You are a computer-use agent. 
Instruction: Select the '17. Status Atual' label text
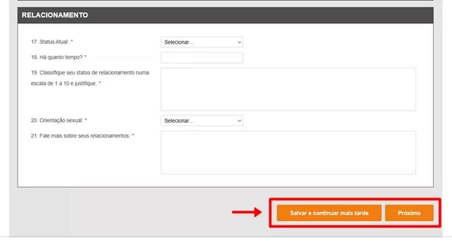coord(52,42)
